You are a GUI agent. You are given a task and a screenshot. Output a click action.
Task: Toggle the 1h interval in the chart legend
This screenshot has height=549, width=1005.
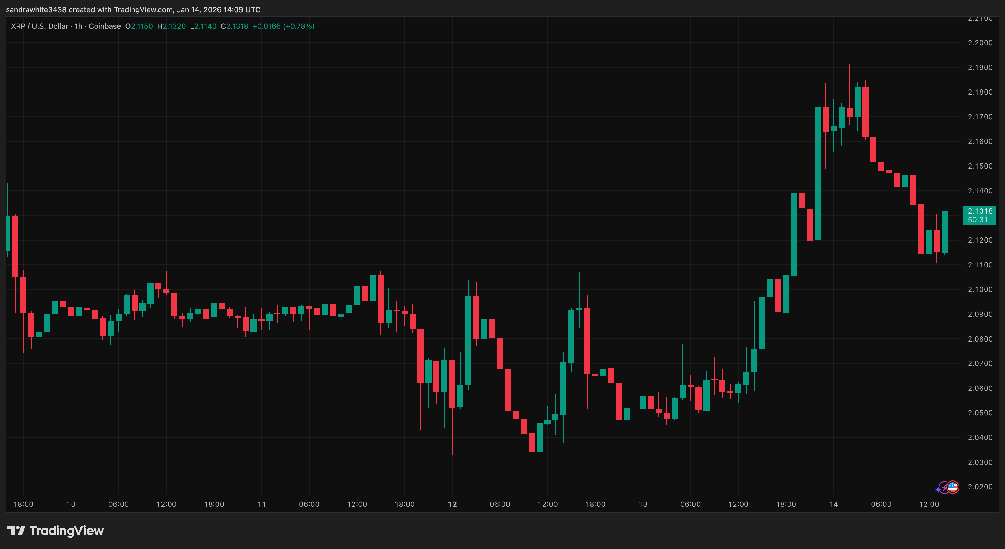(79, 26)
